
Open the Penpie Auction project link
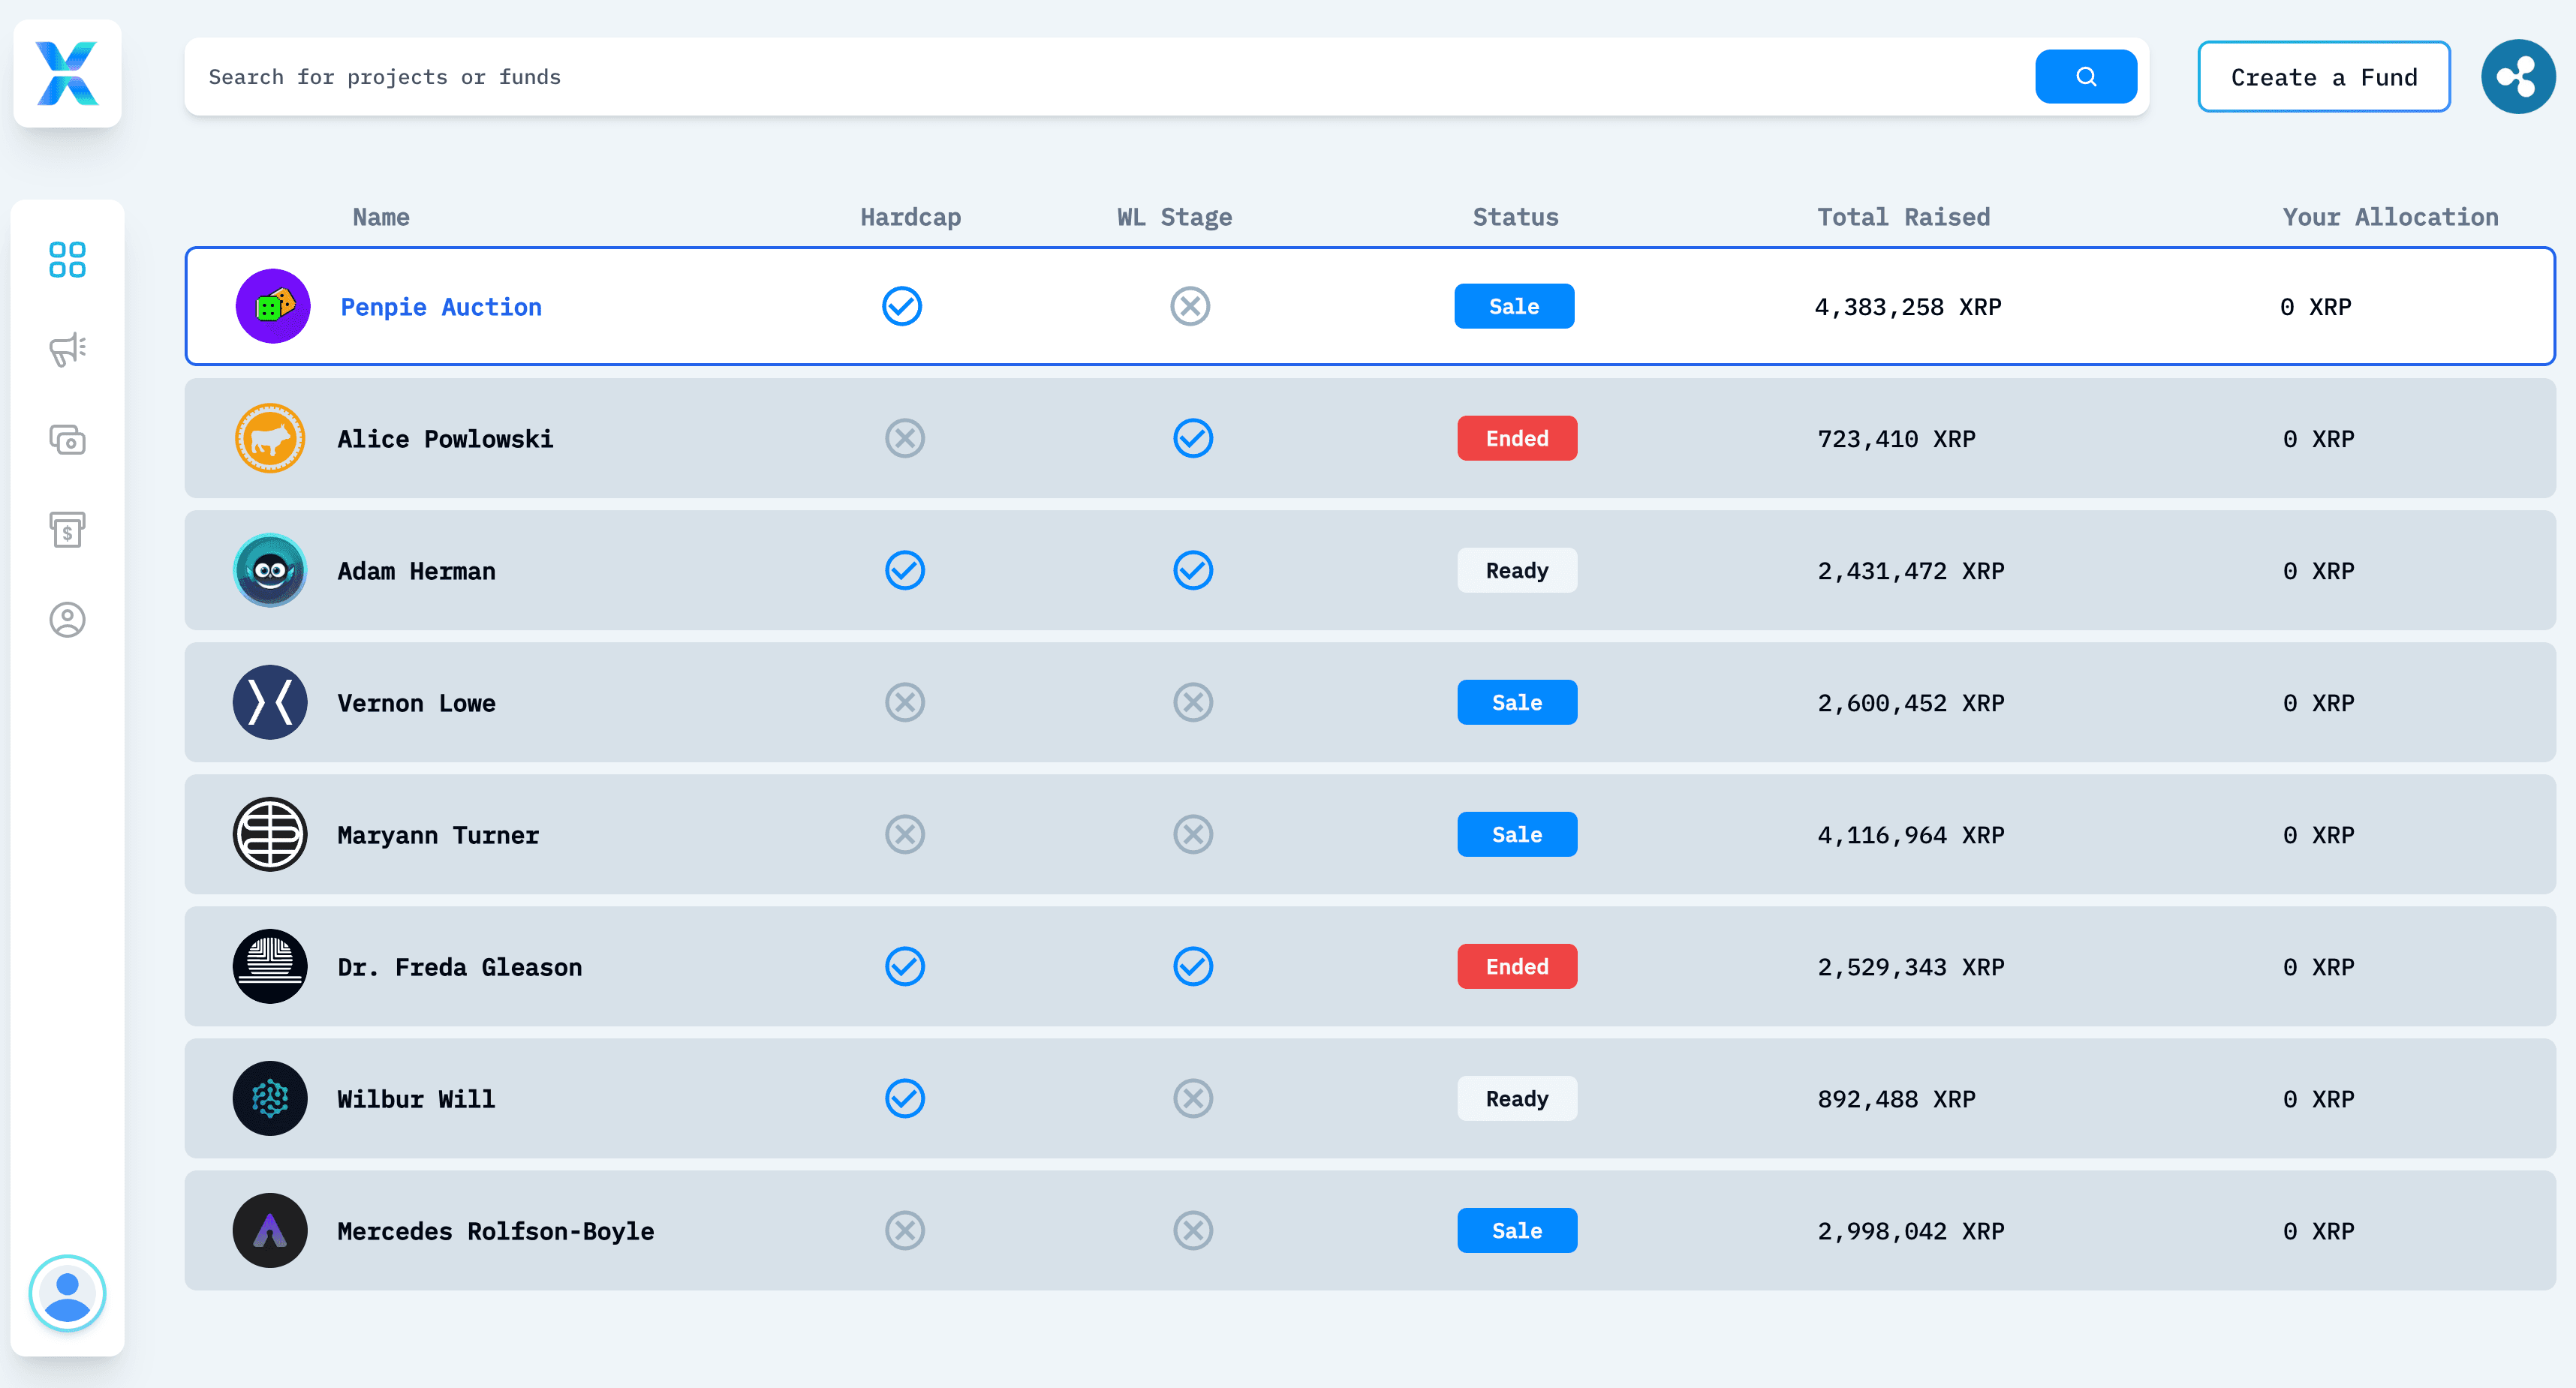point(440,307)
